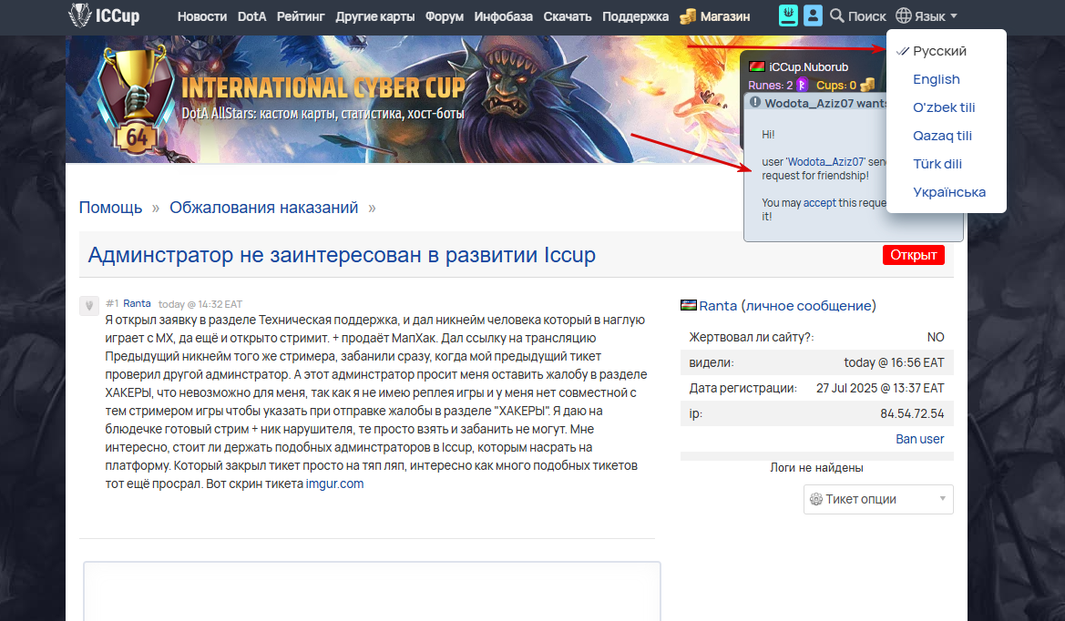Select Русский language option
This screenshot has width=1065, height=621.
[x=939, y=51]
